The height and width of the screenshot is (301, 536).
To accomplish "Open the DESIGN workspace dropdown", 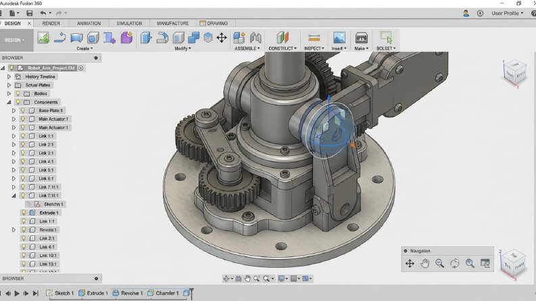I will pyautogui.click(x=14, y=40).
